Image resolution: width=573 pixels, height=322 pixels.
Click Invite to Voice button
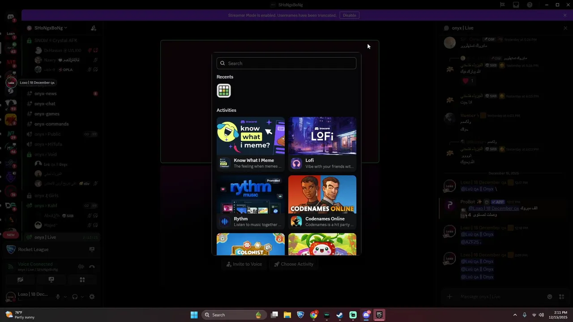coord(244,264)
